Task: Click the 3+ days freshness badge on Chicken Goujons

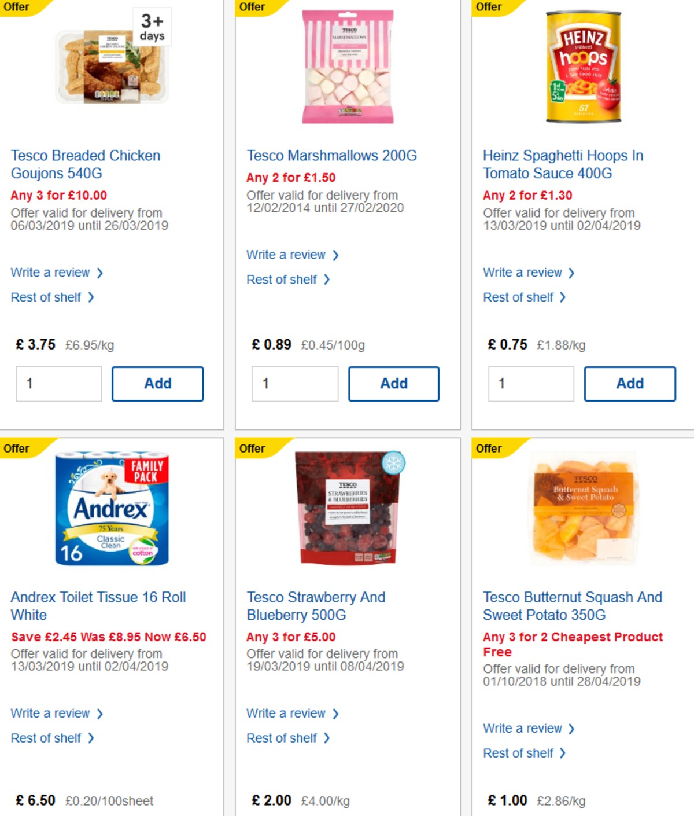Action: tap(153, 25)
